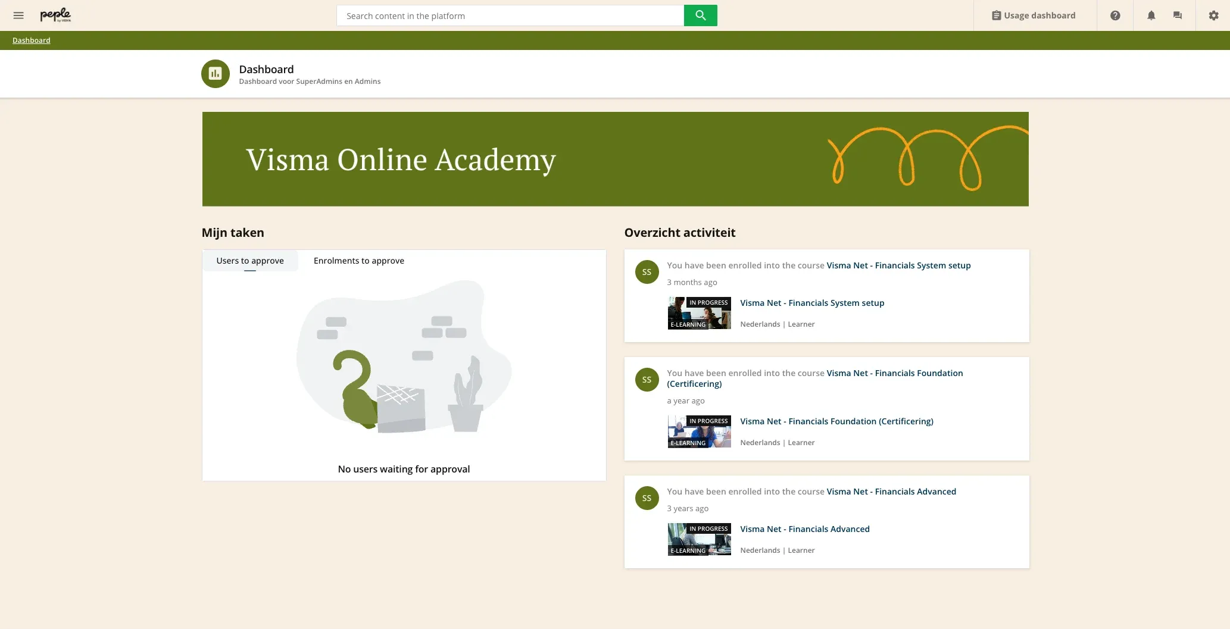Click Financials Foundation (Certificering) course title link
The height and width of the screenshot is (629, 1230).
click(836, 421)
